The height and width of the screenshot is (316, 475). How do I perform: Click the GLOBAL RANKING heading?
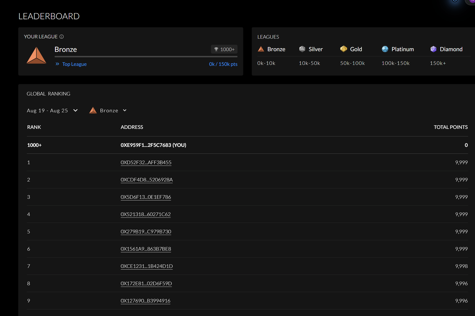(48, 94)
